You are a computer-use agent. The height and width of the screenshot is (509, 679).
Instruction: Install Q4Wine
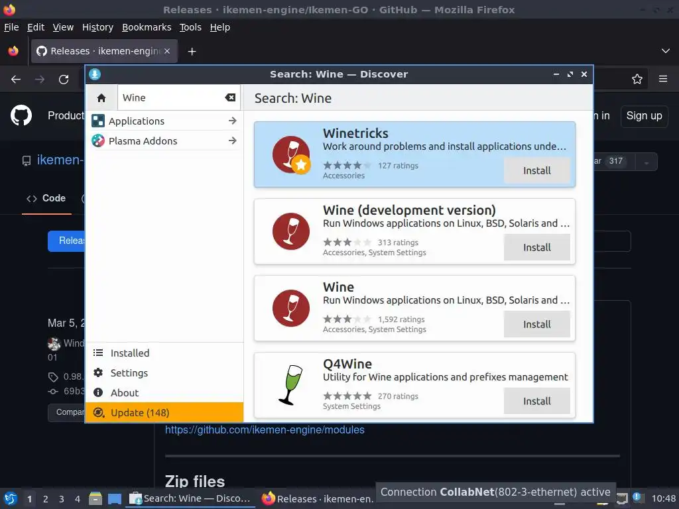pos(536,401)
